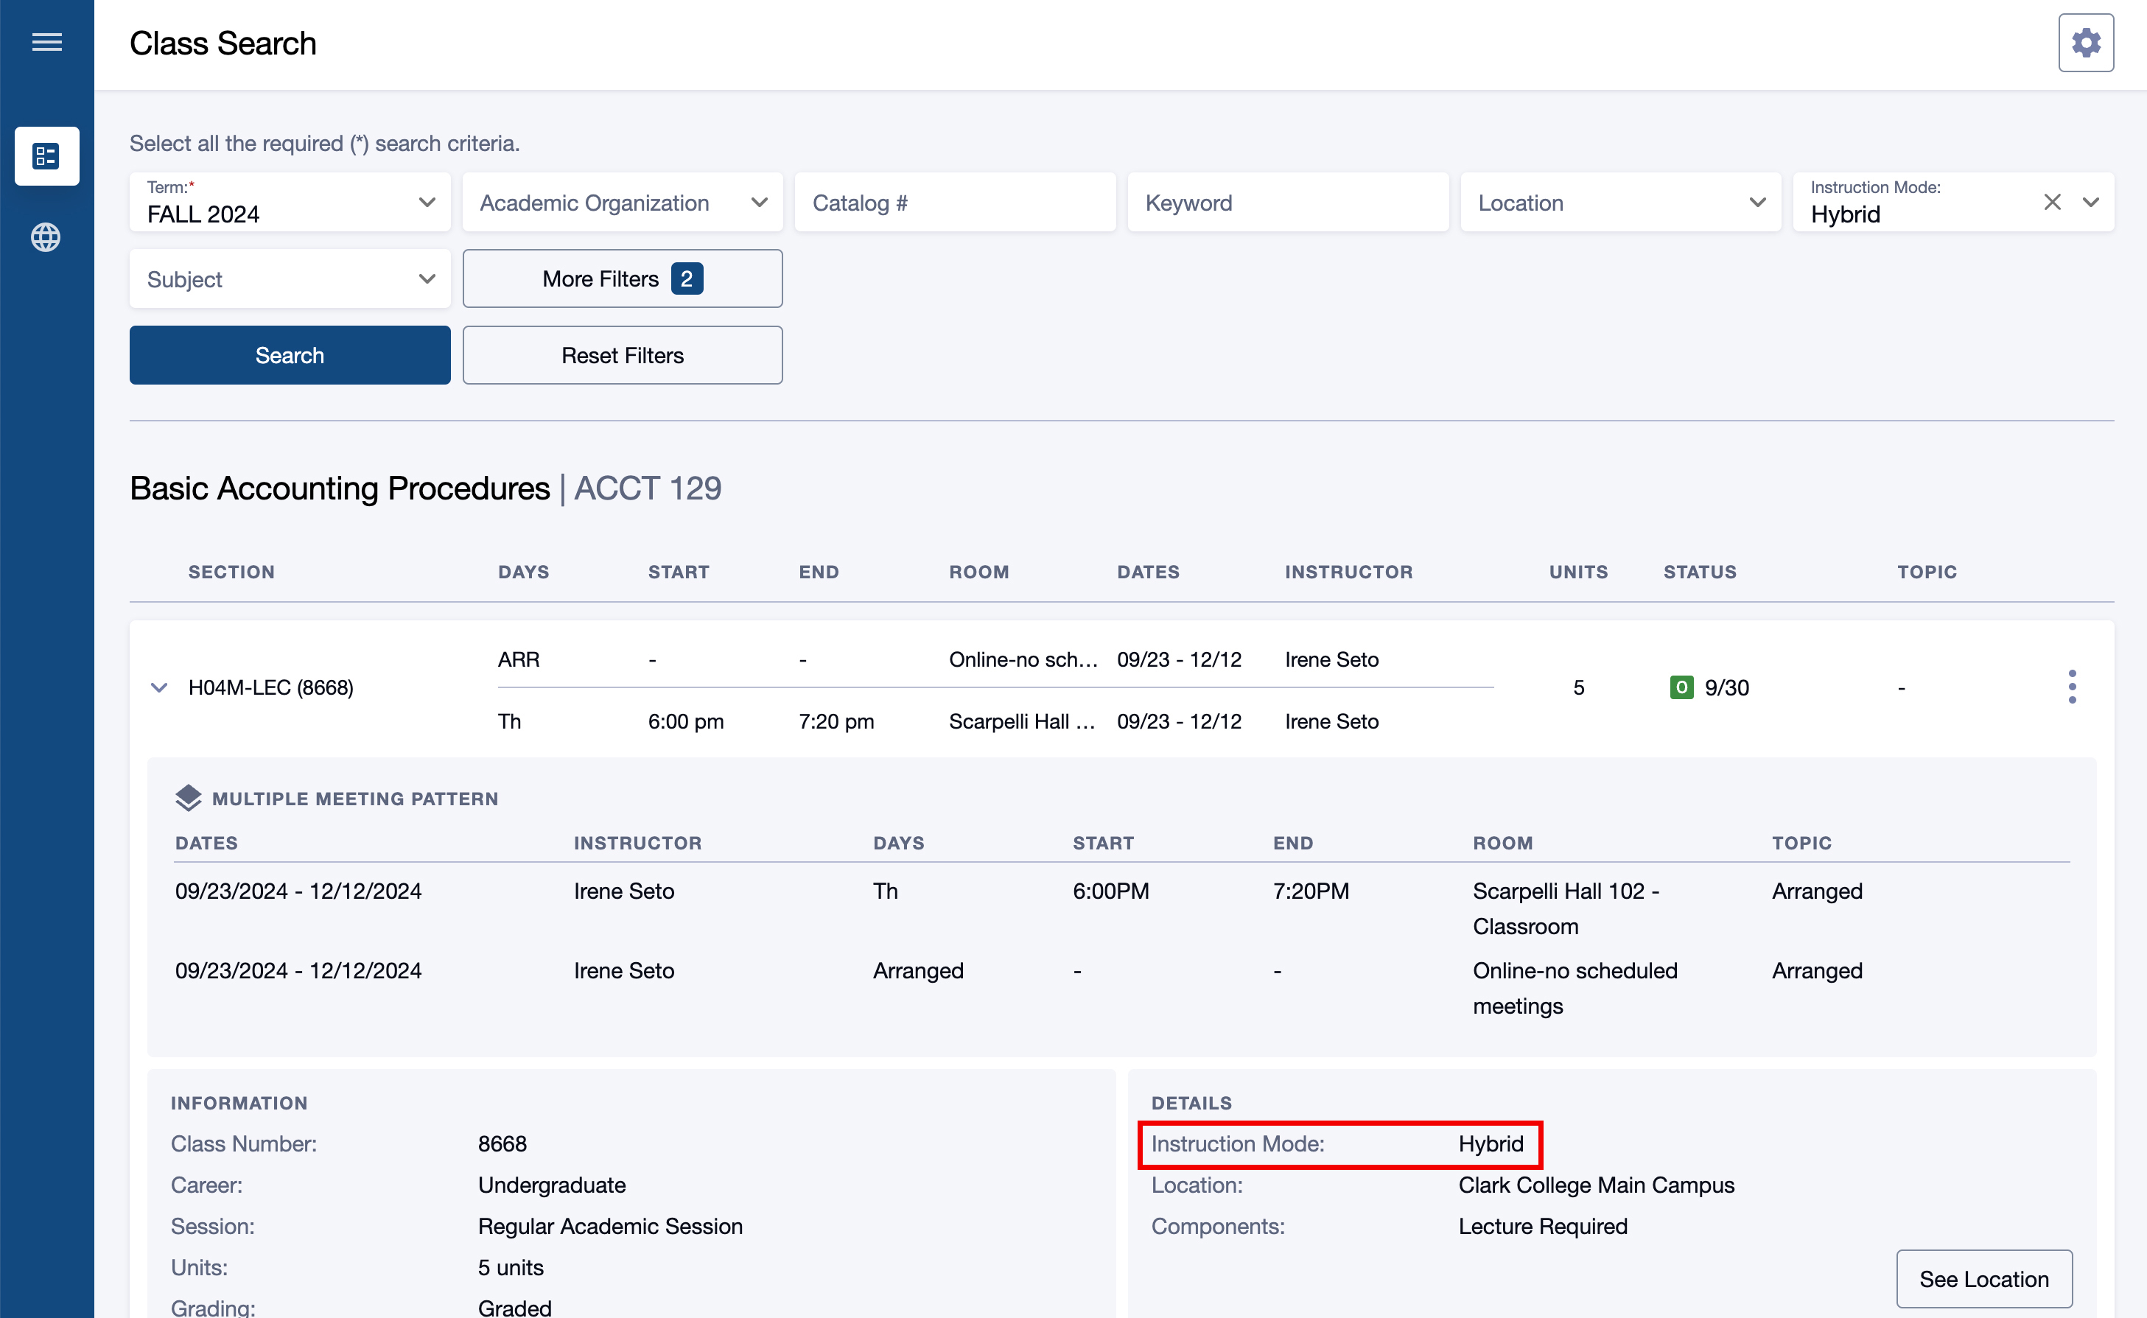Click the 9/30 enrollment status text
Viewport: 2147px width, 1318px height.
(x=1726, y=688)
